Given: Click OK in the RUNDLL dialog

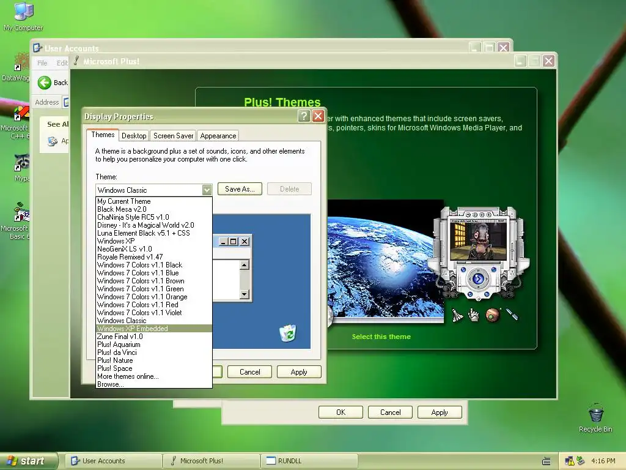Looking at the screenshot, I should pyautogui.click(x=341, y=412).
